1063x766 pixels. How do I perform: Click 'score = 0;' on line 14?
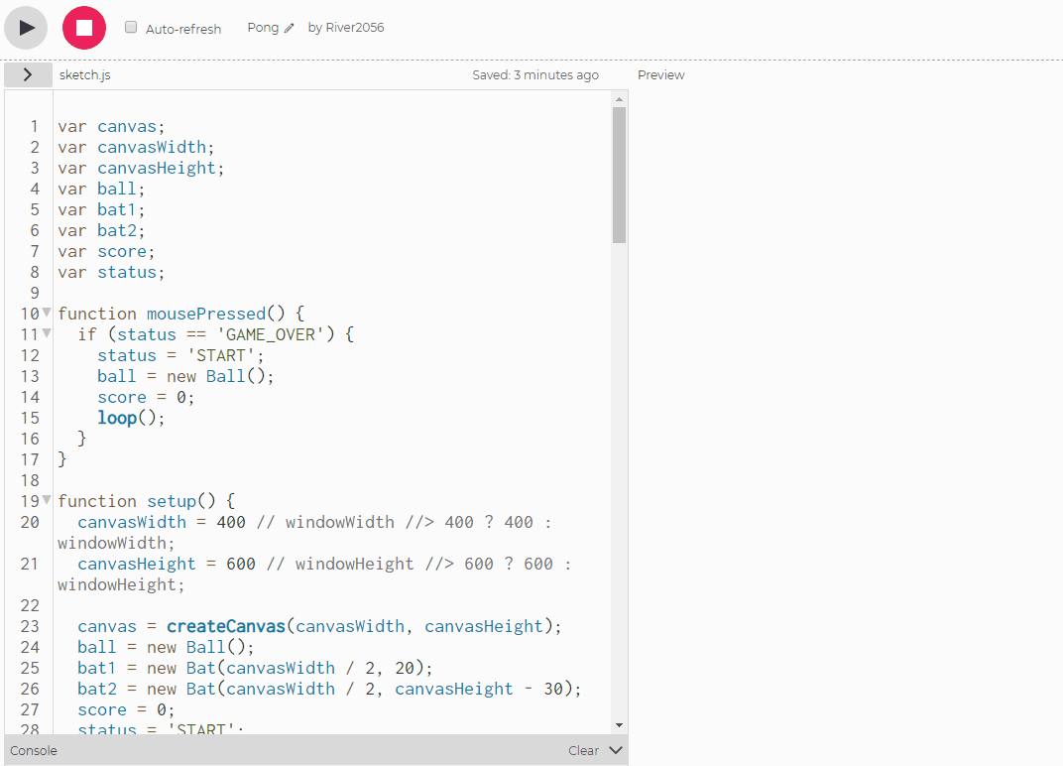[147, 397]
